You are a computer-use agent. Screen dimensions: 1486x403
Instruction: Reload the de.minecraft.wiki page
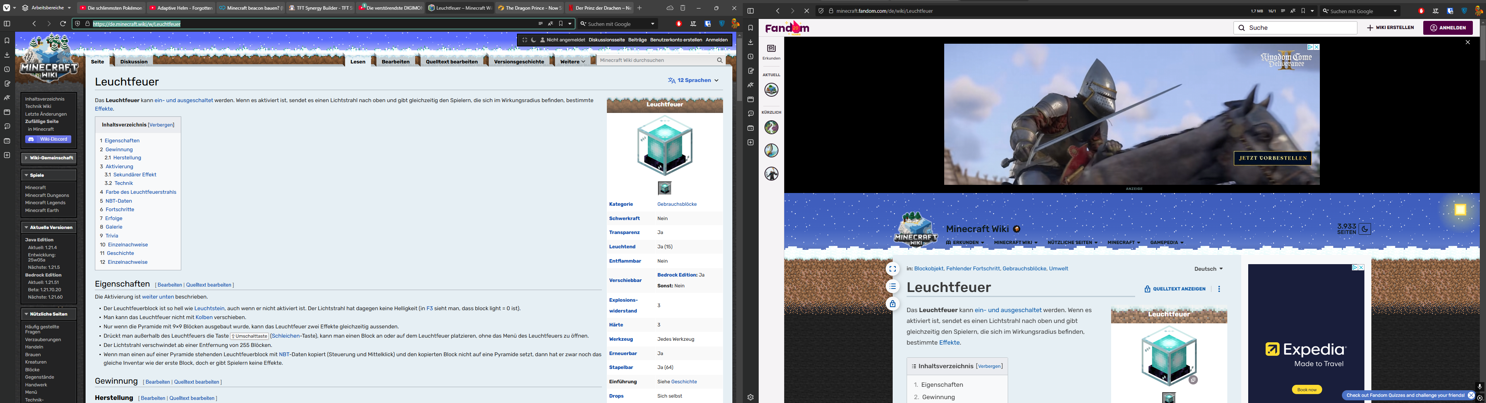click(x=63, y=24)
